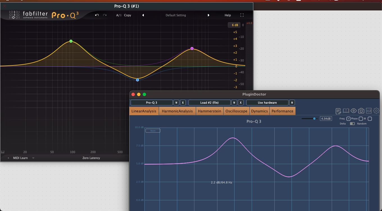Go to the next preset in Pro-Q 3
This screenshot has height=211, width=382.
click(x=208, y=15)
